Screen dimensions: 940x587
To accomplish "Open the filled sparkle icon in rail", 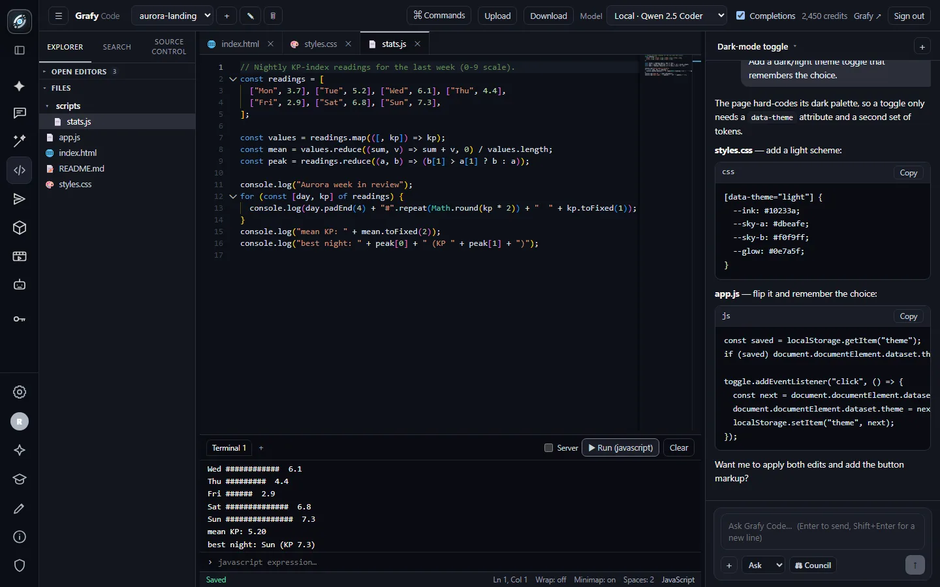I will (20, 86).
